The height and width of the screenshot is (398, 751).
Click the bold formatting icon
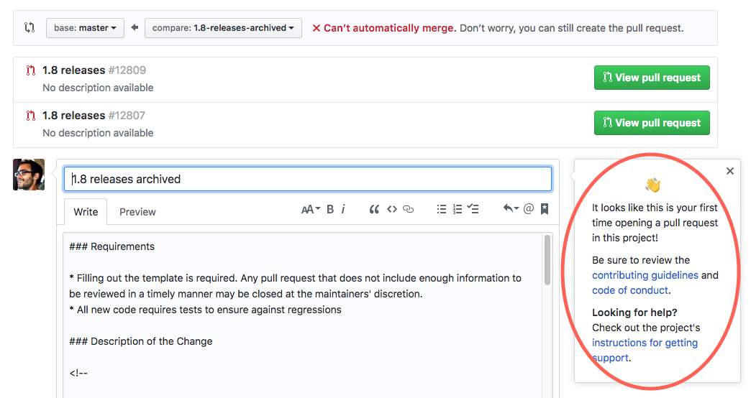330,209
